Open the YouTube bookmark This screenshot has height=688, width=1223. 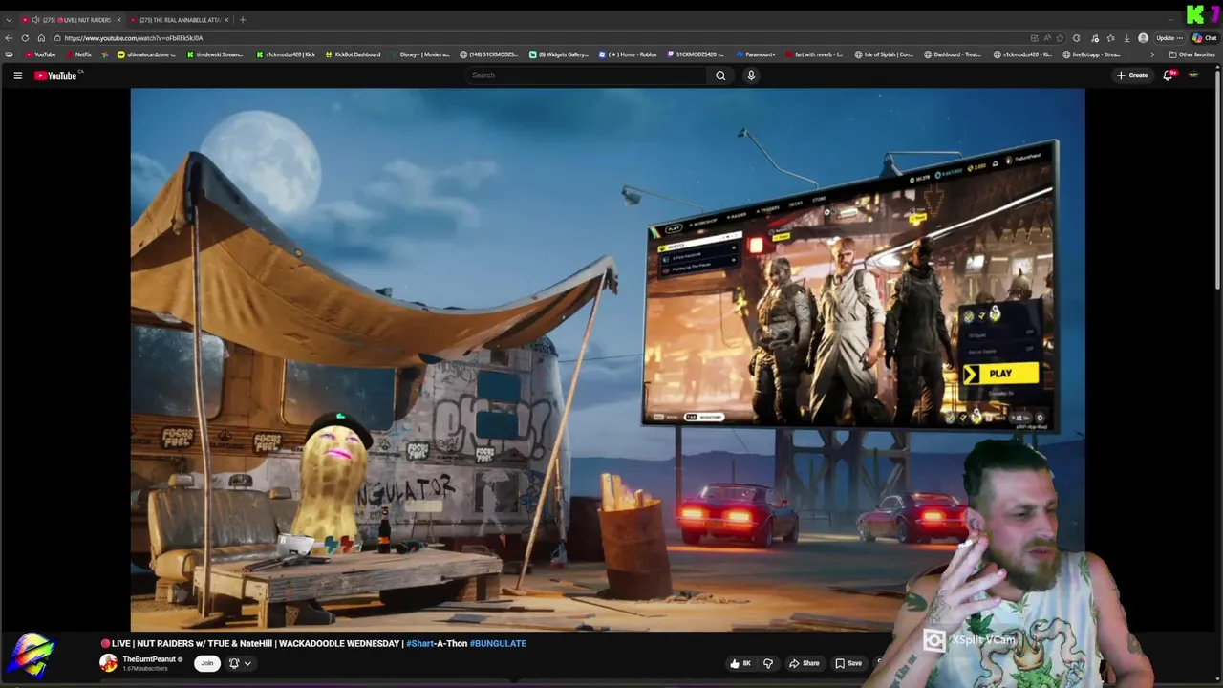40,54
